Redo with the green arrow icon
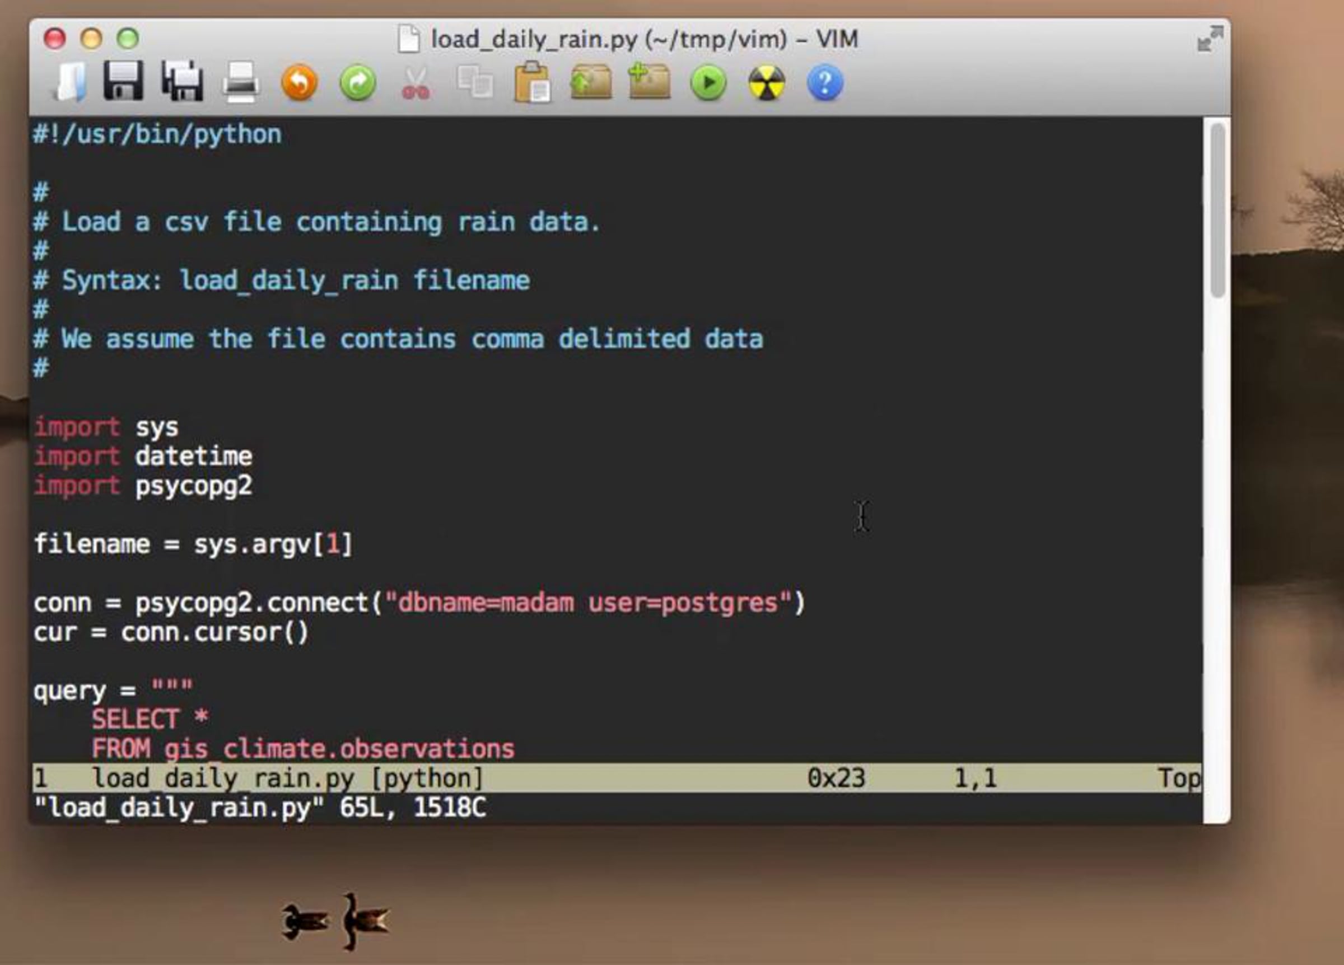1344x965 pixels. pyautogui.click(x=357, y=82)
